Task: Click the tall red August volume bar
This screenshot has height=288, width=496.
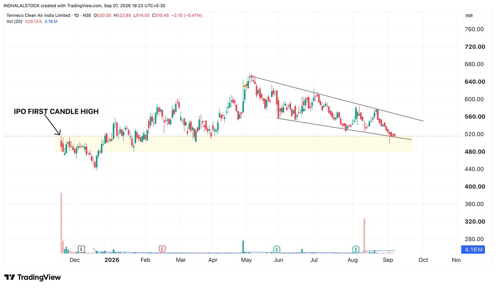Action: point(364,236)
